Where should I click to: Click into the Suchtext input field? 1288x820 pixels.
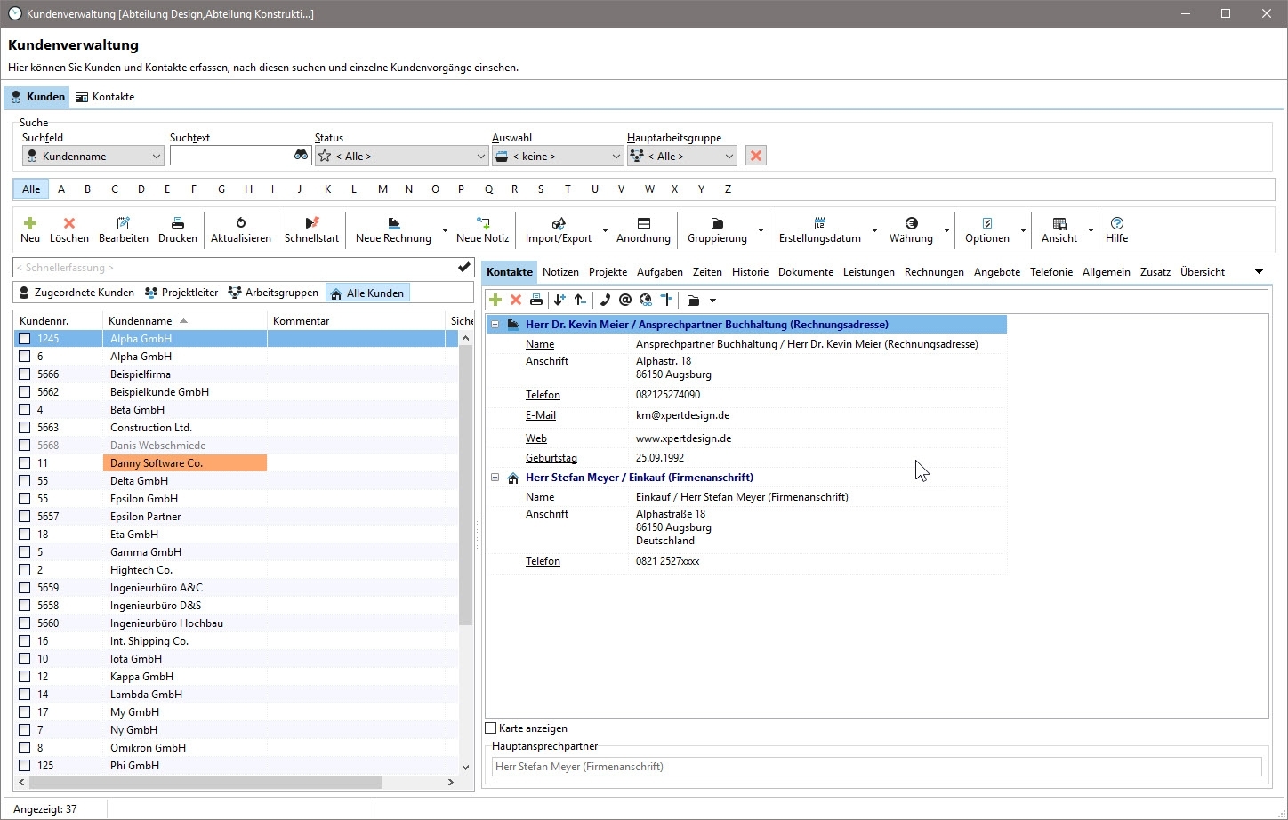[230, 156]
